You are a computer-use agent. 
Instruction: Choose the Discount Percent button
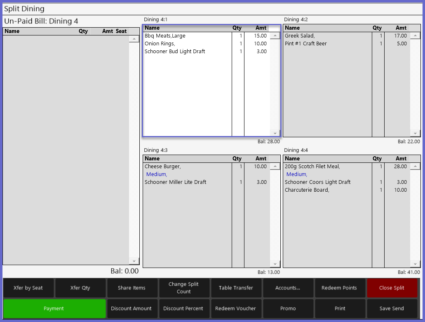pyautogui.click(x=183, y=308)
